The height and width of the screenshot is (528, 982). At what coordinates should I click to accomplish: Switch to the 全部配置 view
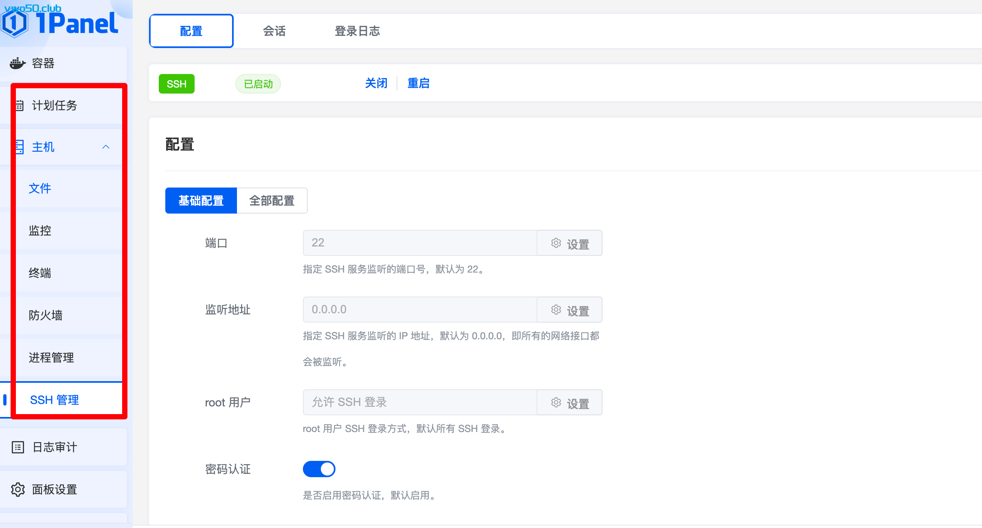coord(272,201)
